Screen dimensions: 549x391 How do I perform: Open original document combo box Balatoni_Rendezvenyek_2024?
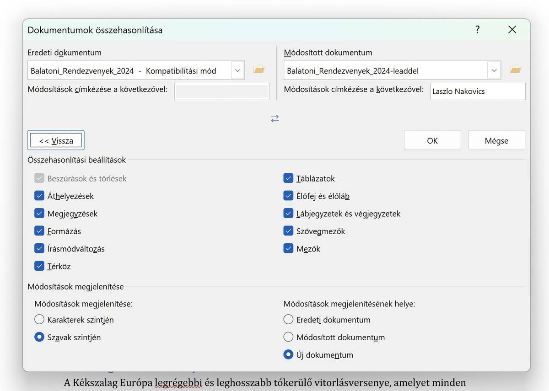coord(136,70)
